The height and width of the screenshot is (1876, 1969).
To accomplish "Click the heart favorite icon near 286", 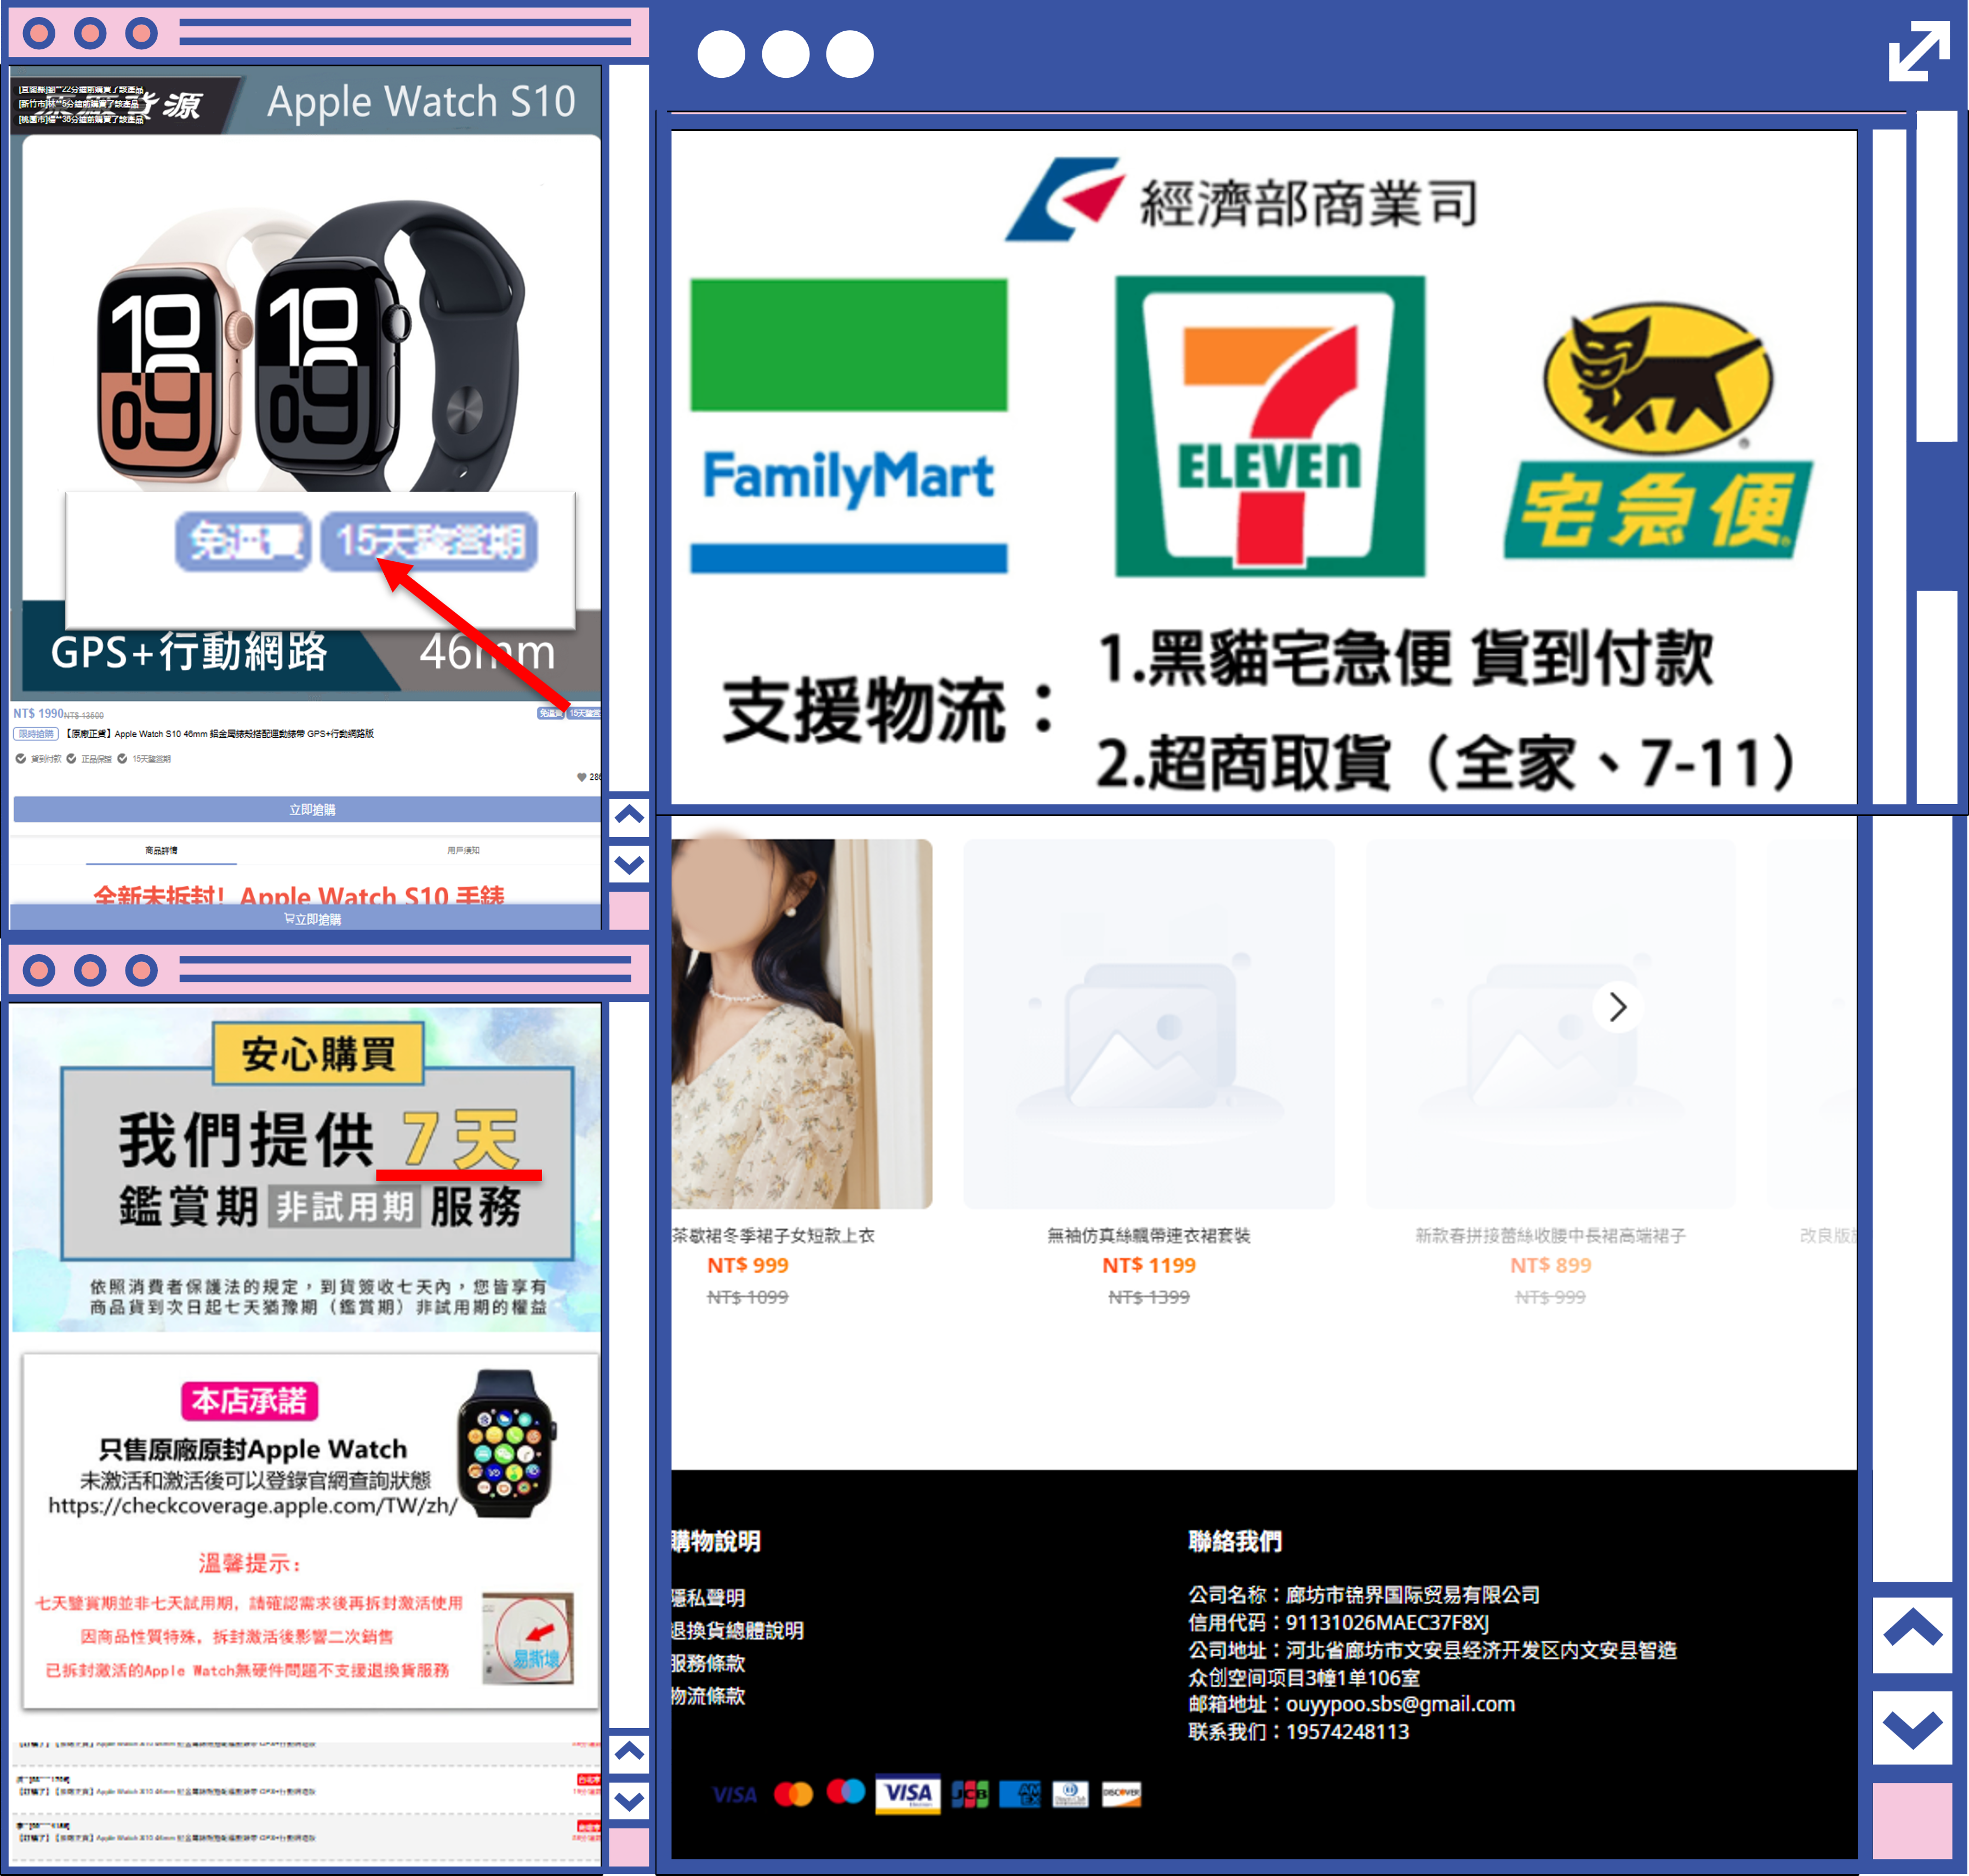I will [x=581, y=777].
